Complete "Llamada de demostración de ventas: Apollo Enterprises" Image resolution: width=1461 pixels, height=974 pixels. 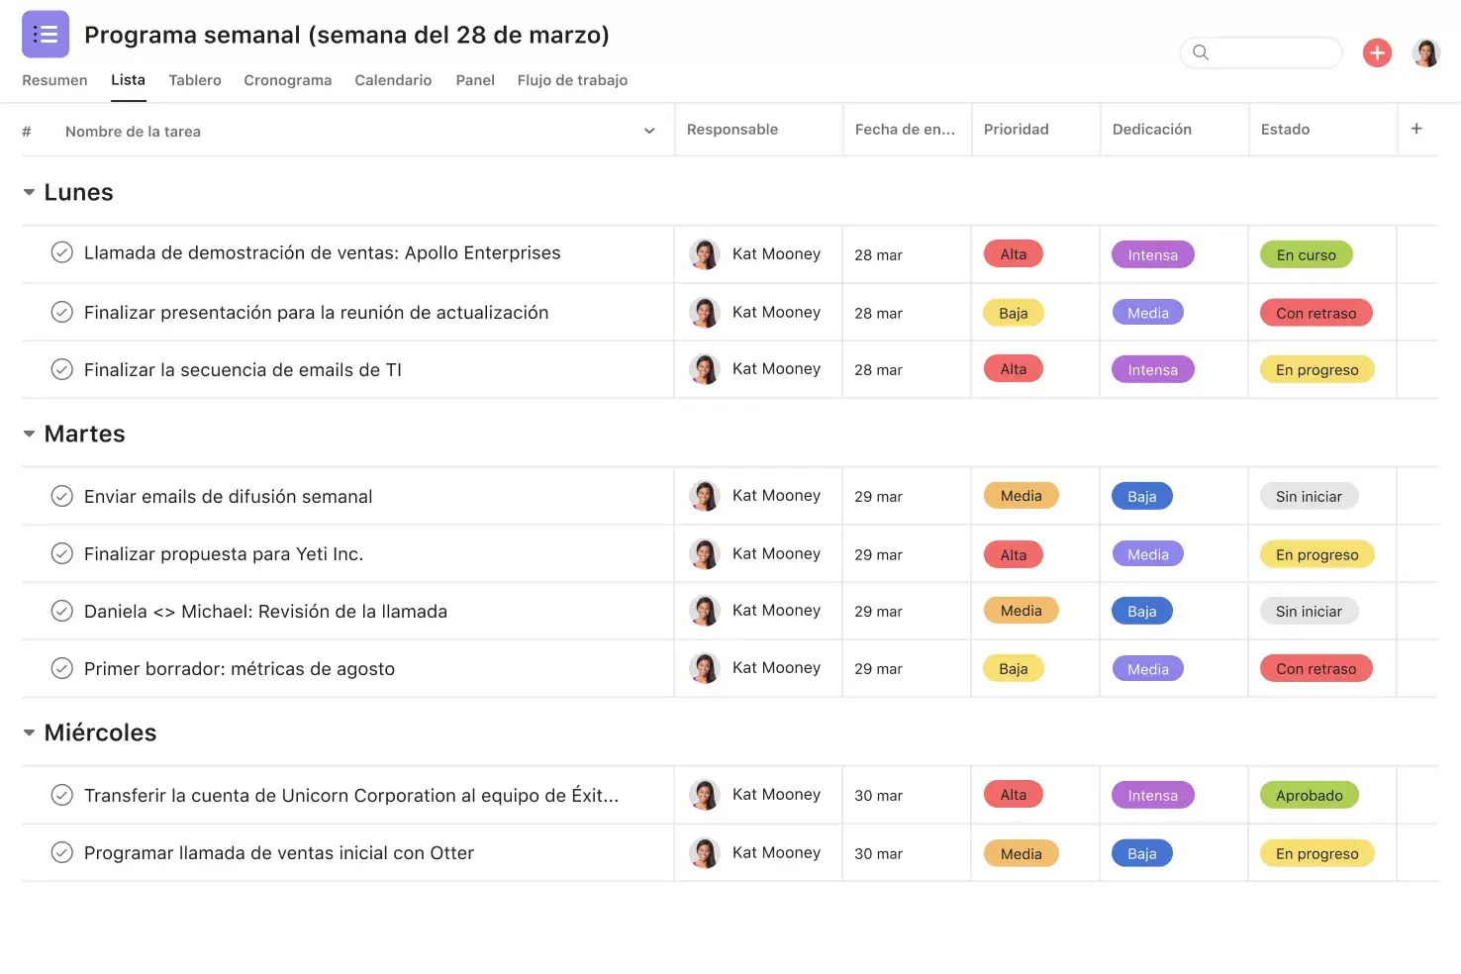point(61,252)
